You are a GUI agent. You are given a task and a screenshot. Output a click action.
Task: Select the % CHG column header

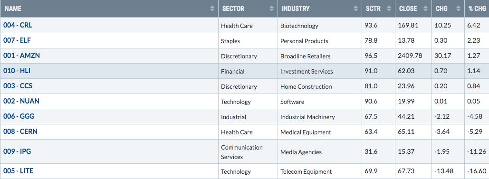click(477, 9)
